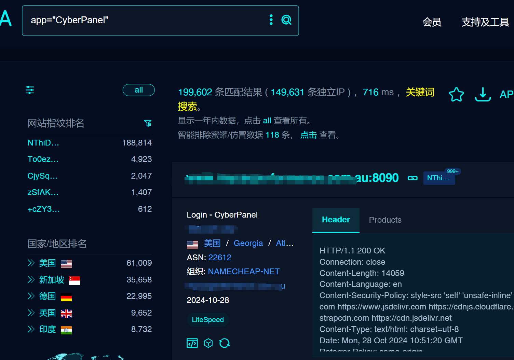
Task: Open the NAMECHEAP-NET organization link
Action: point(244,272)
